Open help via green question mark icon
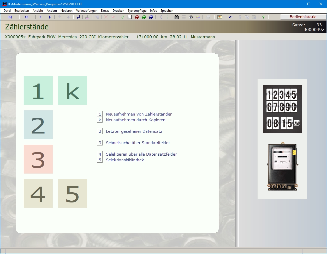The height and width of the screenshot is (254, 327). click(x=263, y=17)
